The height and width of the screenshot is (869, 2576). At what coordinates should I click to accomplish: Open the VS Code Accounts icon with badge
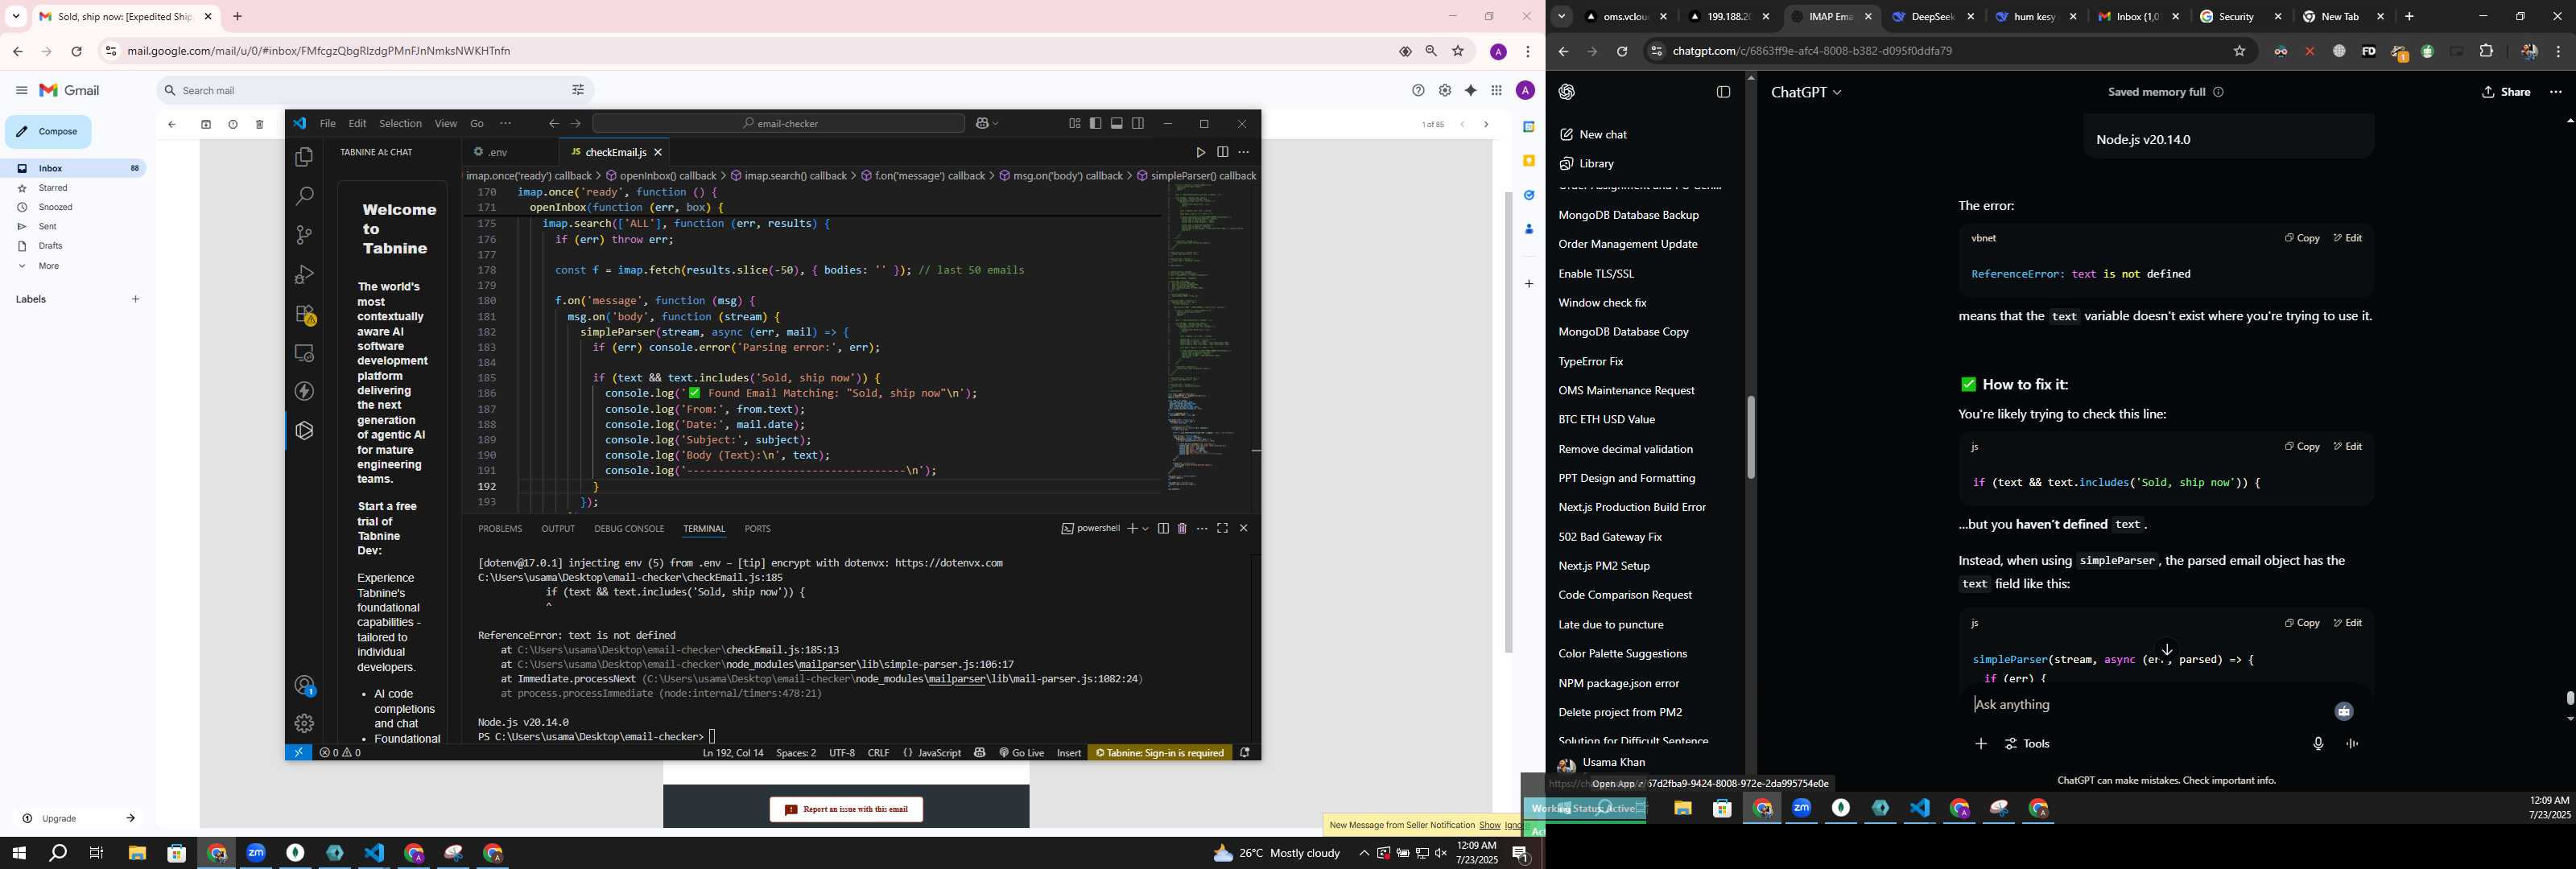point(304,685)
